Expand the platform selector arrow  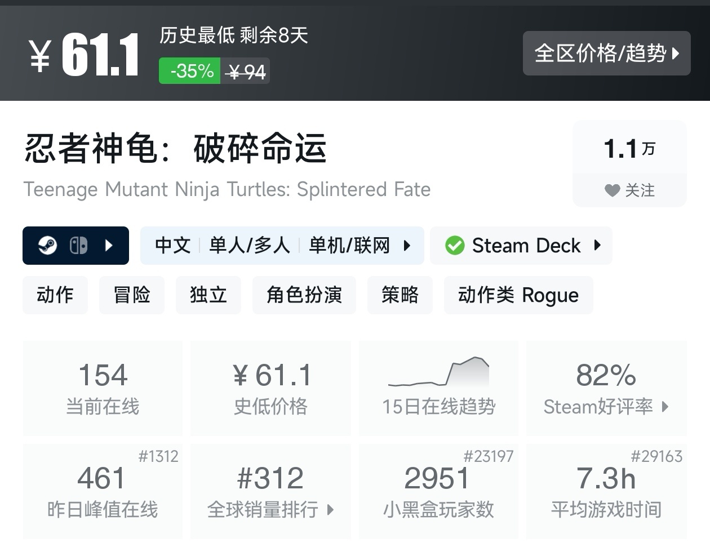click(109, 246)
